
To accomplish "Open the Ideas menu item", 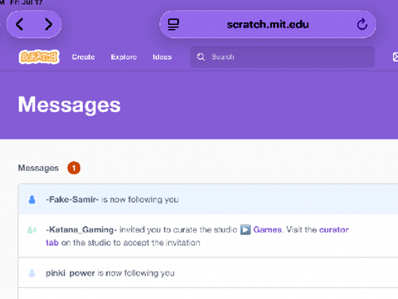I will [x=163, y=57].
